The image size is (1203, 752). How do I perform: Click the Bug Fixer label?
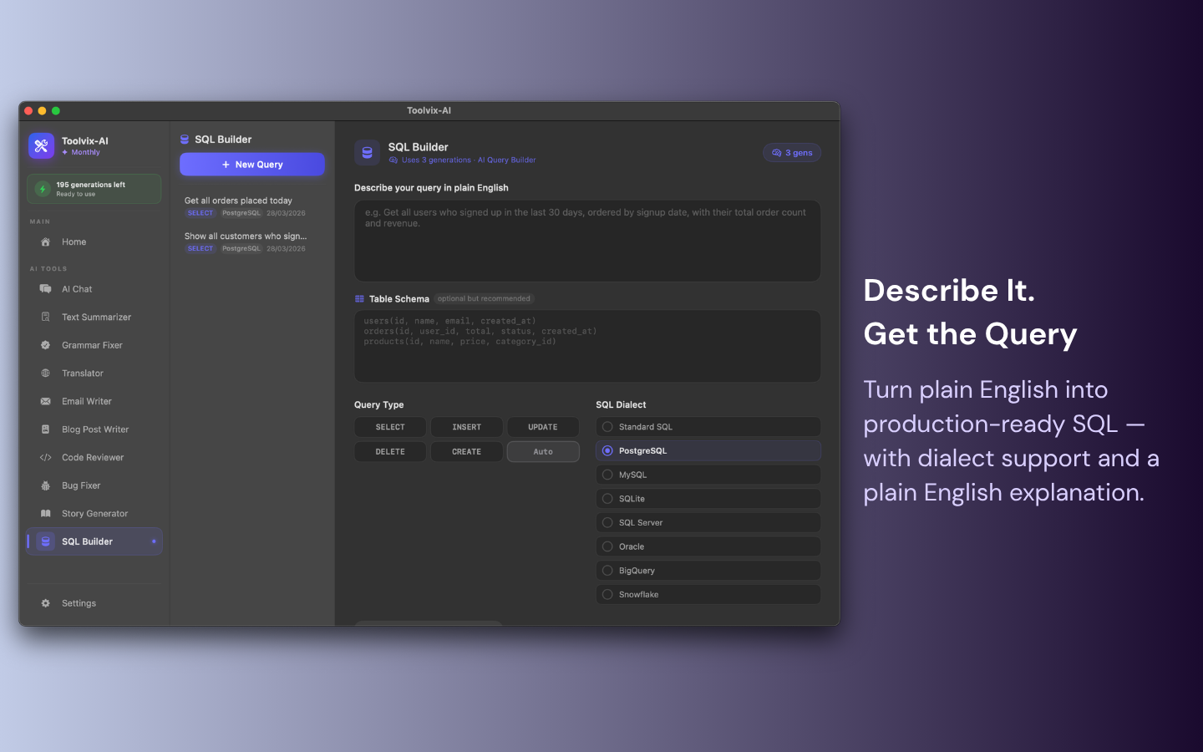81,485
